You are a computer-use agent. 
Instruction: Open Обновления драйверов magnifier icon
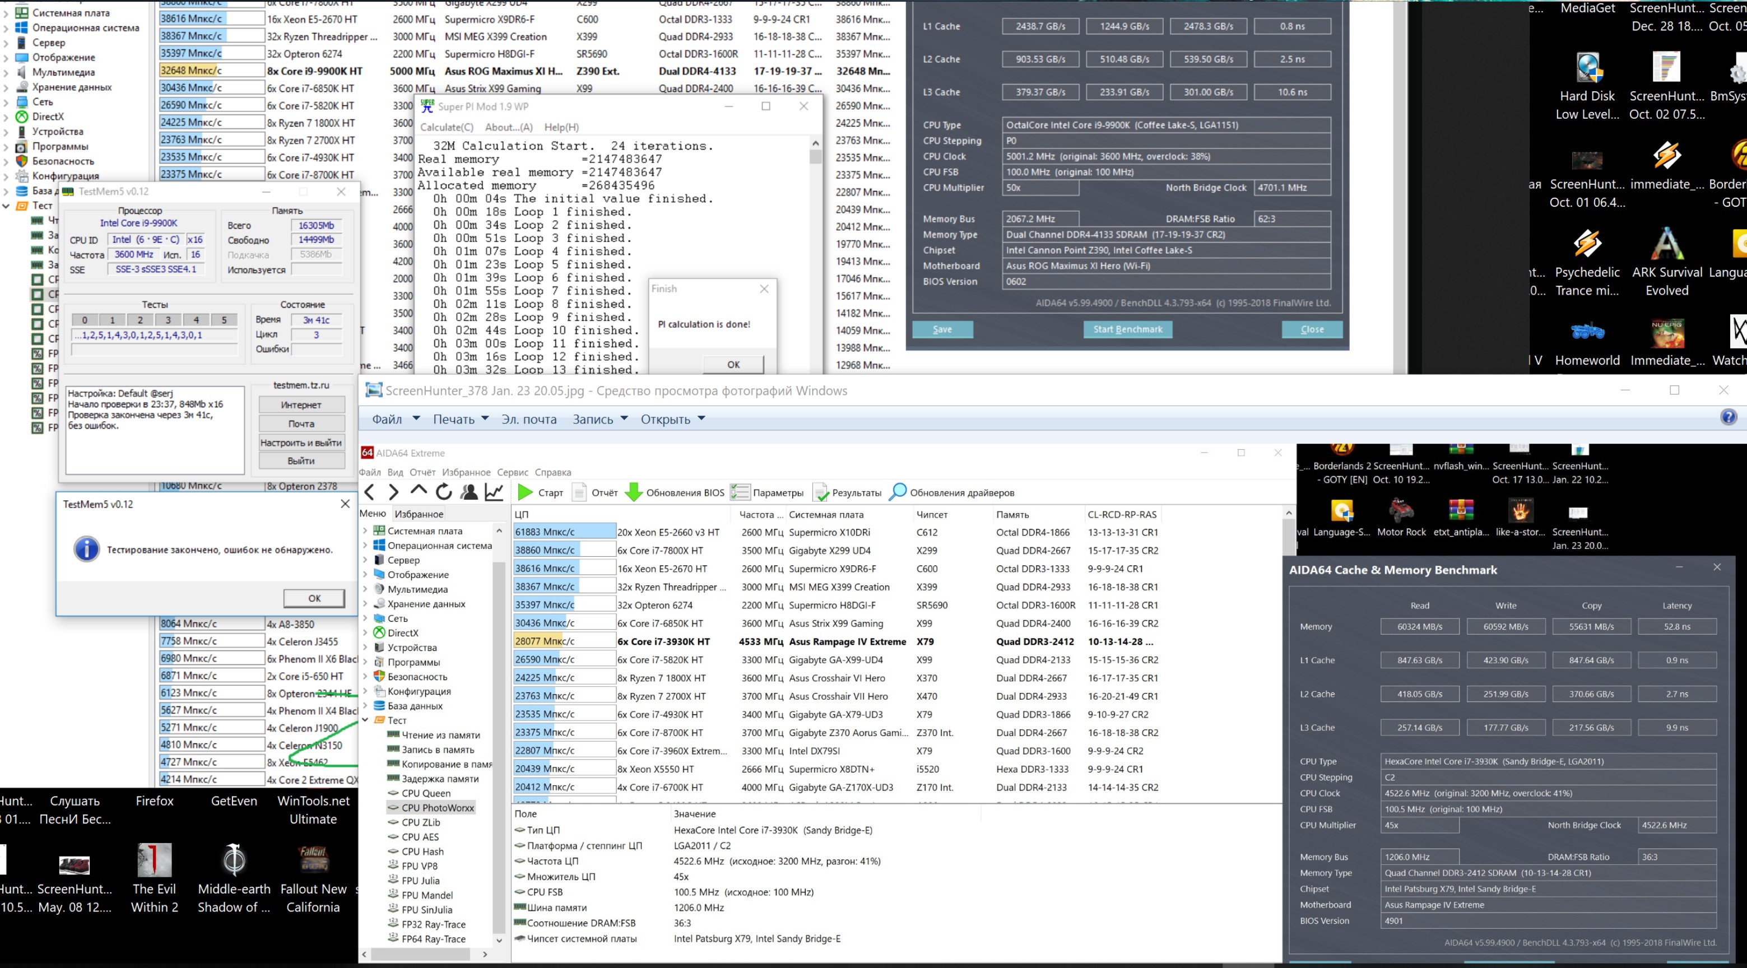pyautogui.click(x=897, y=492)
